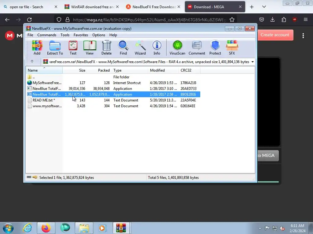Click the highlighted NewBlue TotalF 1,362,875,8... row

[113, 94]
